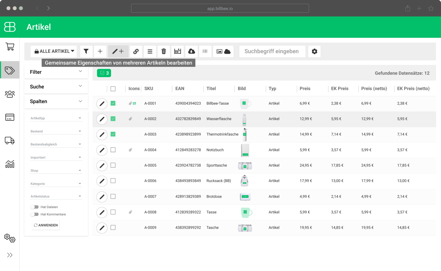Image resolution: width=441 pixels, height=271 pixels.
Task: Open the ALLE ARTIKEL dropdown
Action: 54,51
